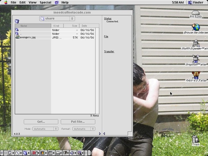Open the File Sharing Control Strip module
Screen dimensions: 208x156
pyautogui.click(x=26, y=153)
